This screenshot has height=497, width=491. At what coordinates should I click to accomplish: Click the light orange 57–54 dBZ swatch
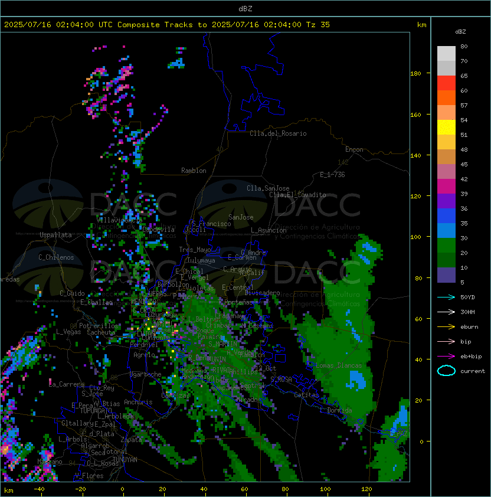(446, 113)
